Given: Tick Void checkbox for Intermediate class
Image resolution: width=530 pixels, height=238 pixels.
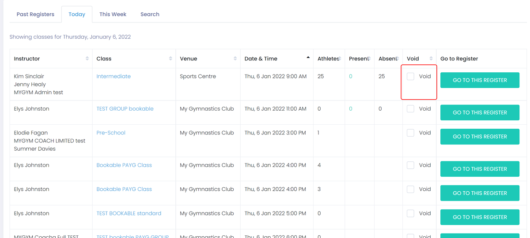Looking at the screenshot, I should (410, 76).
